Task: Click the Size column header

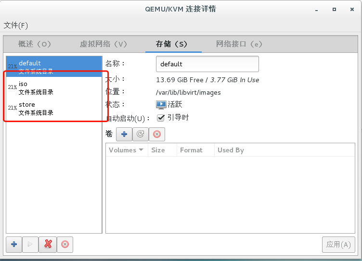Action: pos(162,150)
